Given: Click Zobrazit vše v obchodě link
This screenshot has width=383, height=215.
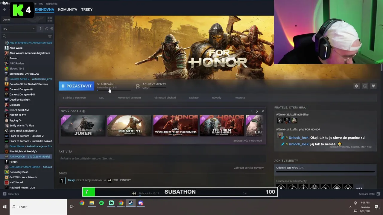Looking at the screenshot, I should 248,141.
